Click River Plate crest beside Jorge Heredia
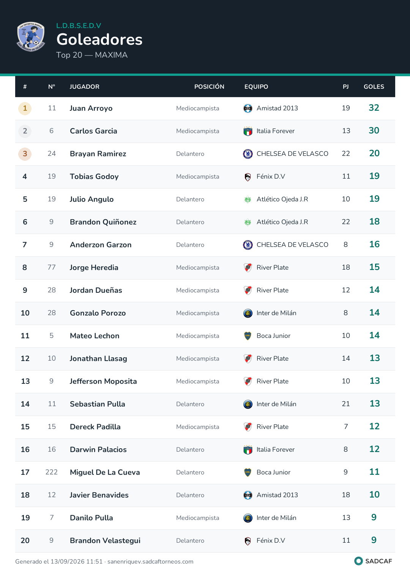Viewport: 410px width, 581px height. (x=248, y=268)
